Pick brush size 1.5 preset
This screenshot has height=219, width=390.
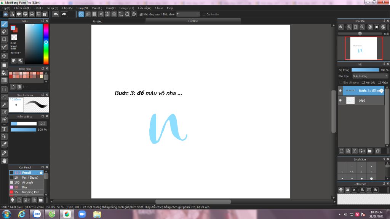tap(352, 168)
